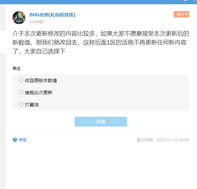Open the BUG反馈(礼包码找我) user profile link
Viewport: 197px width, 189px height.
[x=52, y=15]
